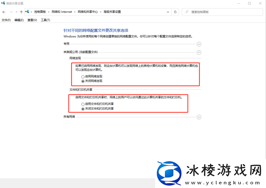
Task: Click the 文件和打印机共享 section label
Action: click(81, 89)
